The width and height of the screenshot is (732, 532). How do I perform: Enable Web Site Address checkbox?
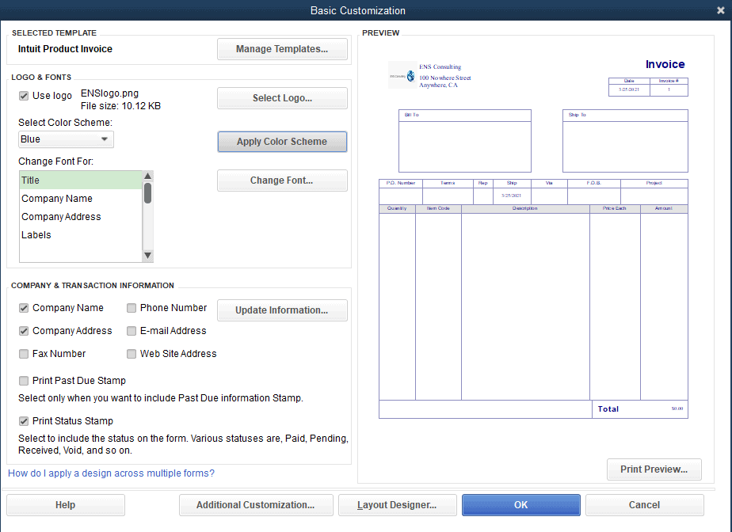click(132, 354)
